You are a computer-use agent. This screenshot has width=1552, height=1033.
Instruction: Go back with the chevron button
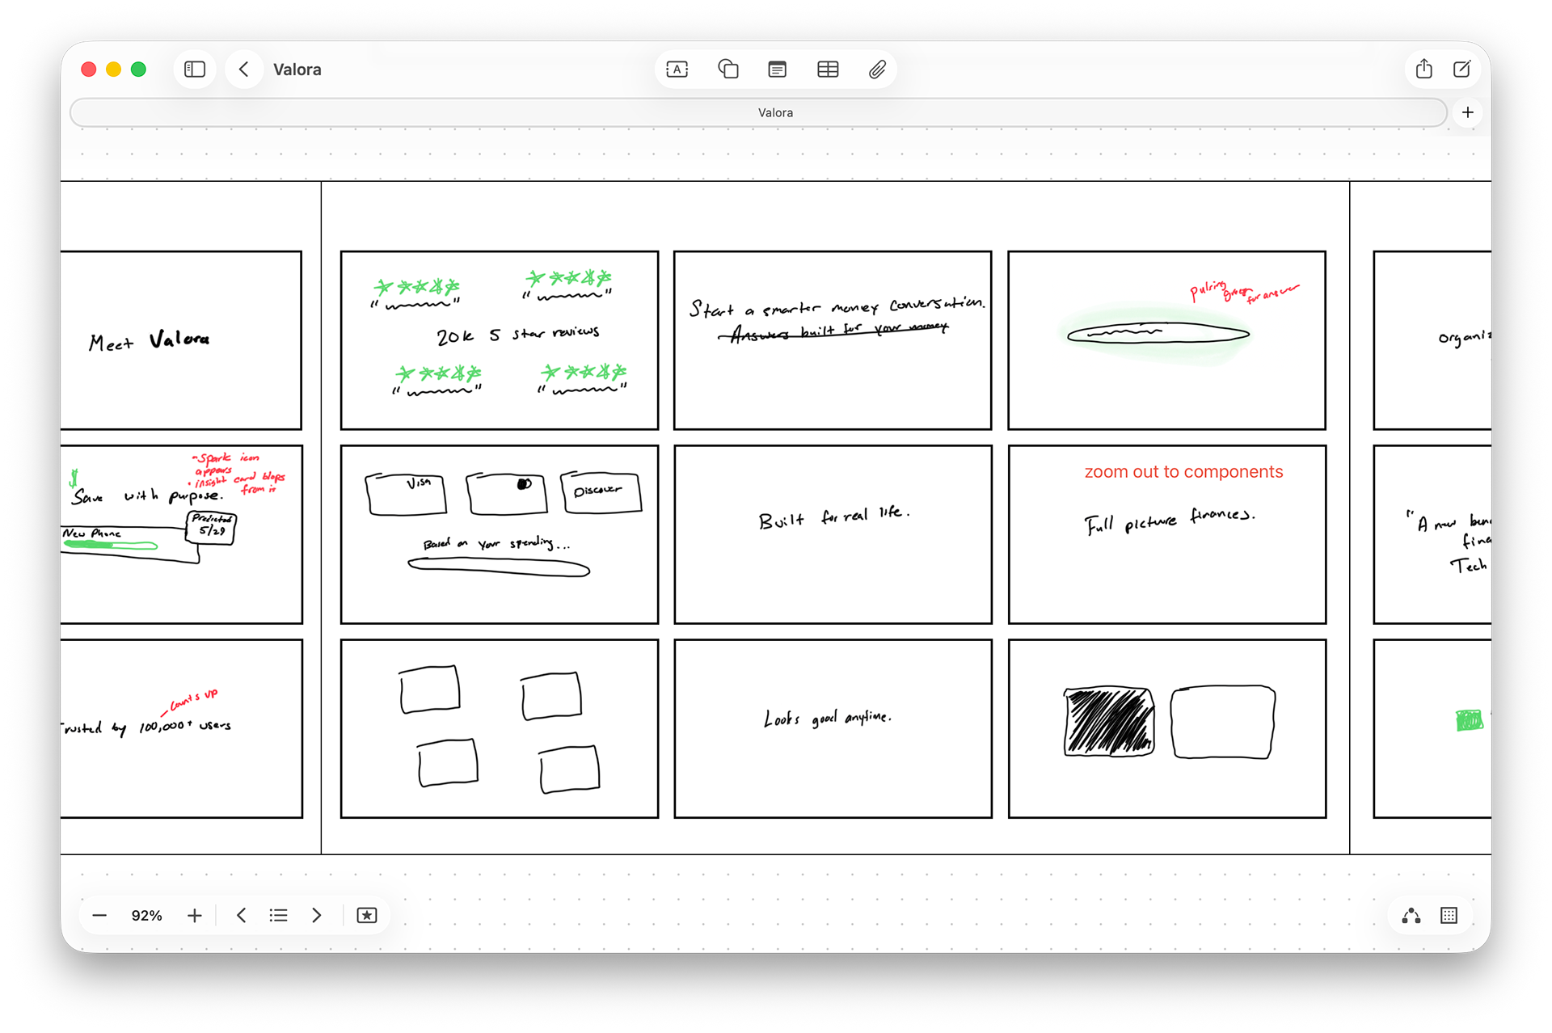tap(243, 70)
